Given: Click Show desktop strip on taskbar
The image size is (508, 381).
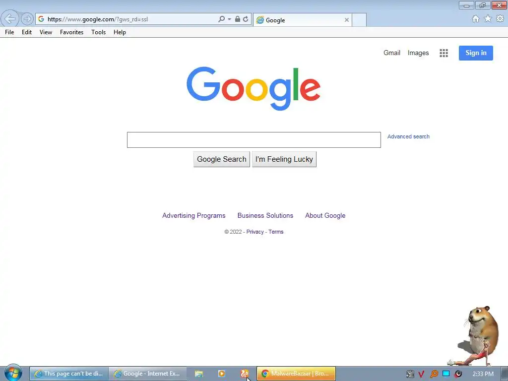Looking at the screenshot, I should coord(505,374).
